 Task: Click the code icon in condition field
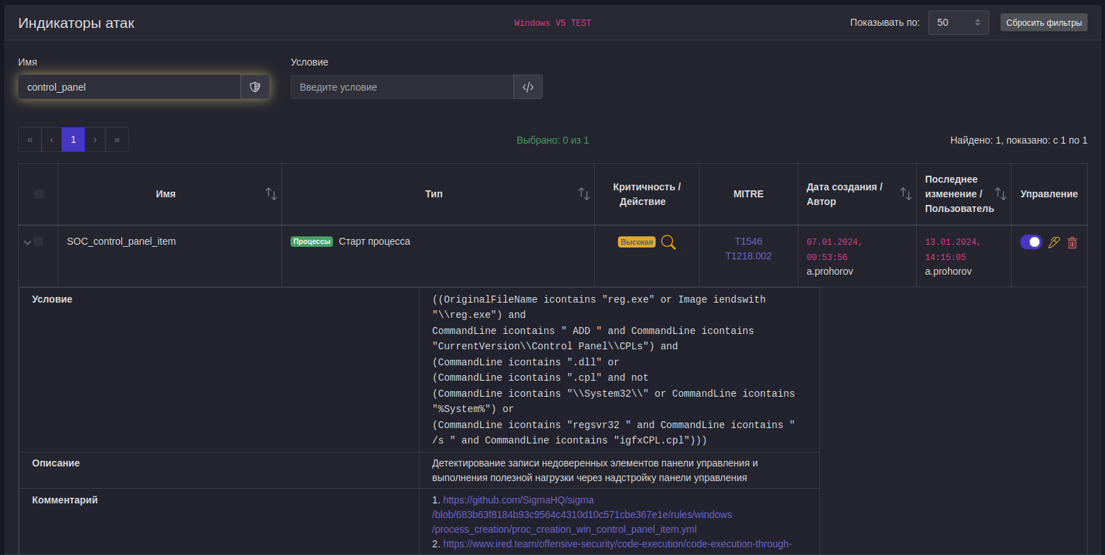point(528,87)
